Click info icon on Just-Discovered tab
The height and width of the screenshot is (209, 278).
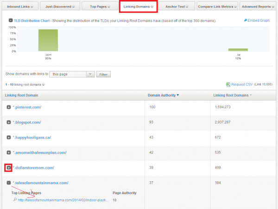click(x=73, y=6)
